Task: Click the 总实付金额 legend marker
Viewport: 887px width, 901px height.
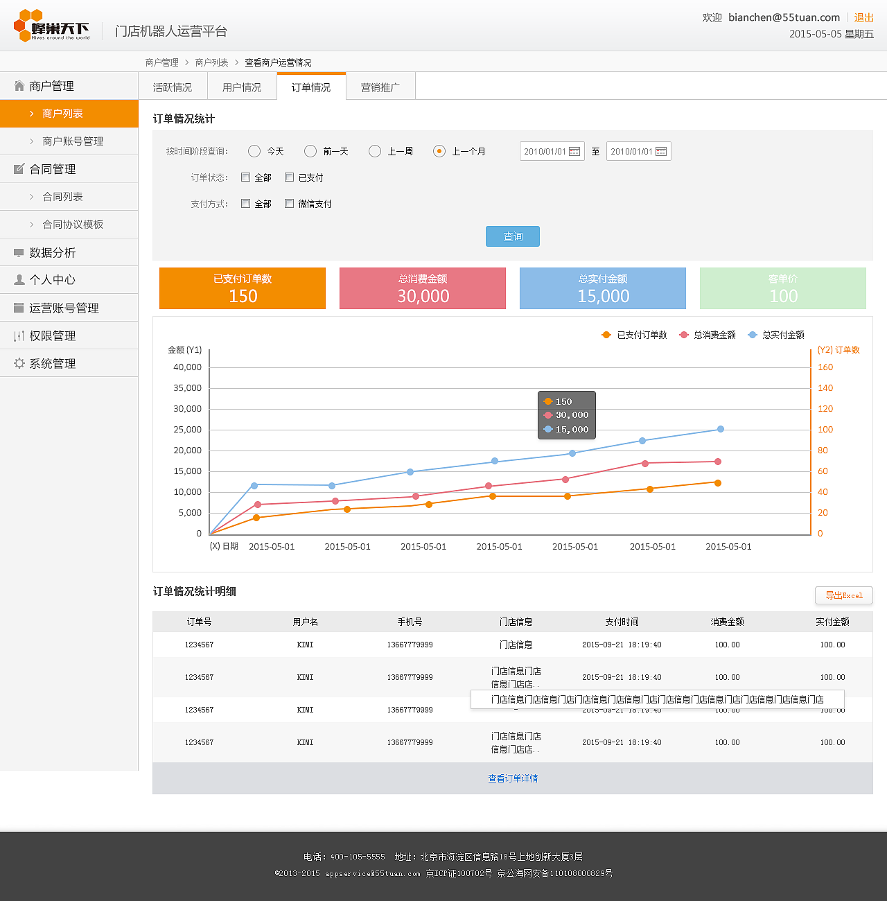Action: click(x=753, y=335)
